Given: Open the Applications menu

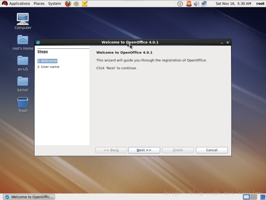Looking at the screenshot, I should point(20,3).
